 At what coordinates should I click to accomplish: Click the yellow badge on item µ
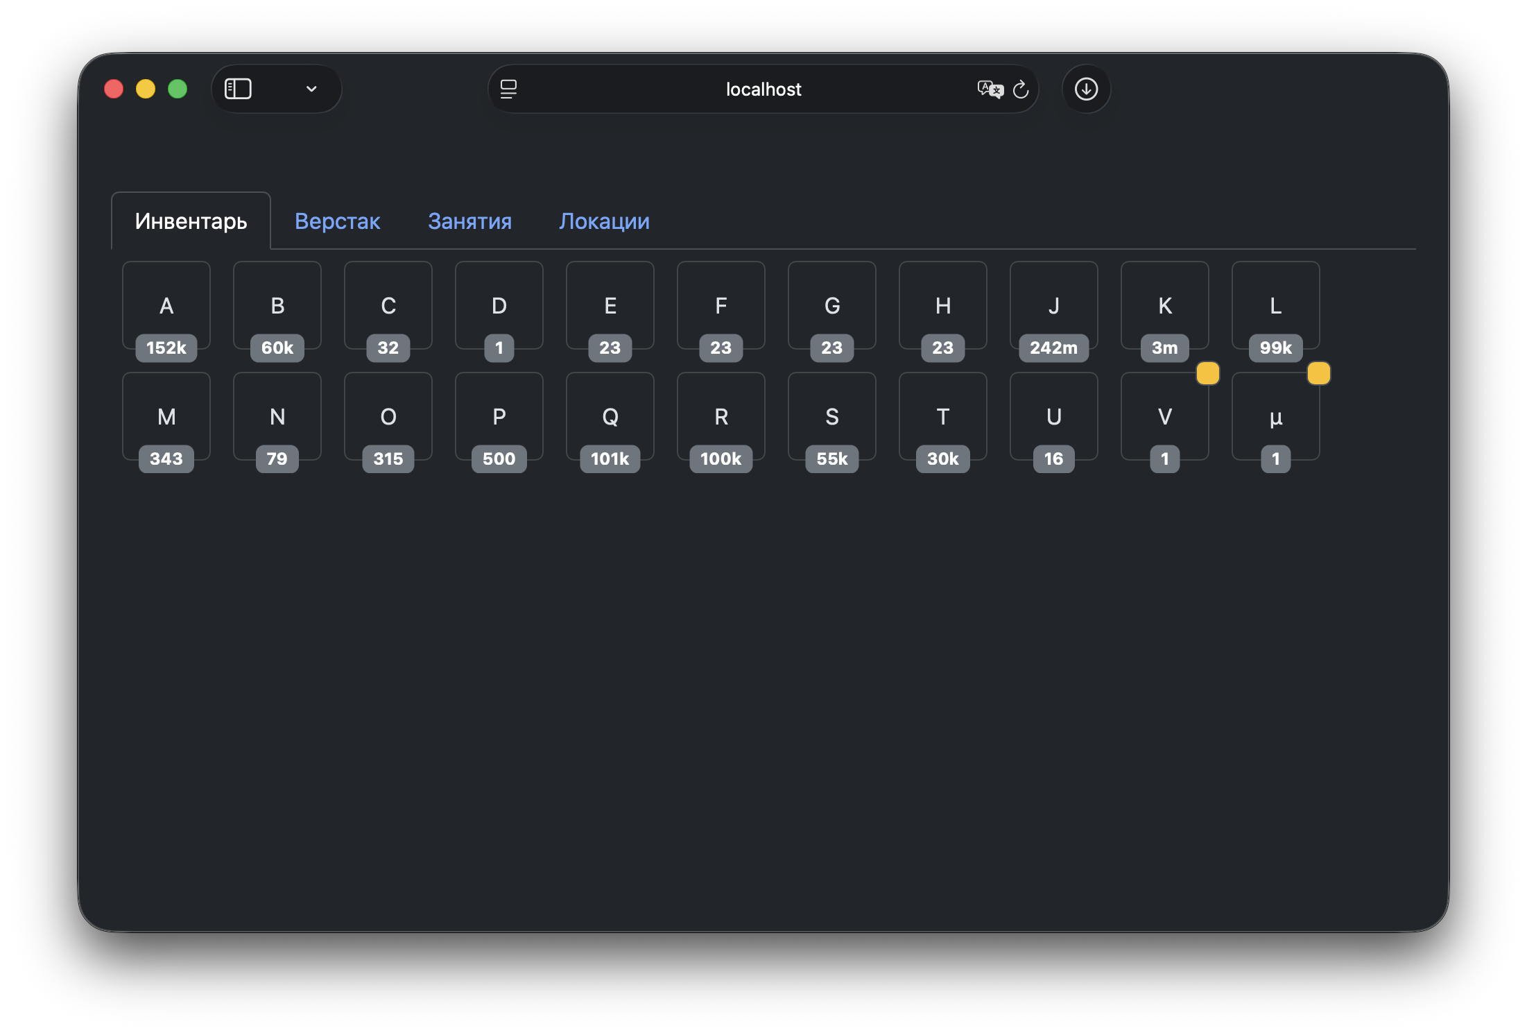coord(1318,373)
